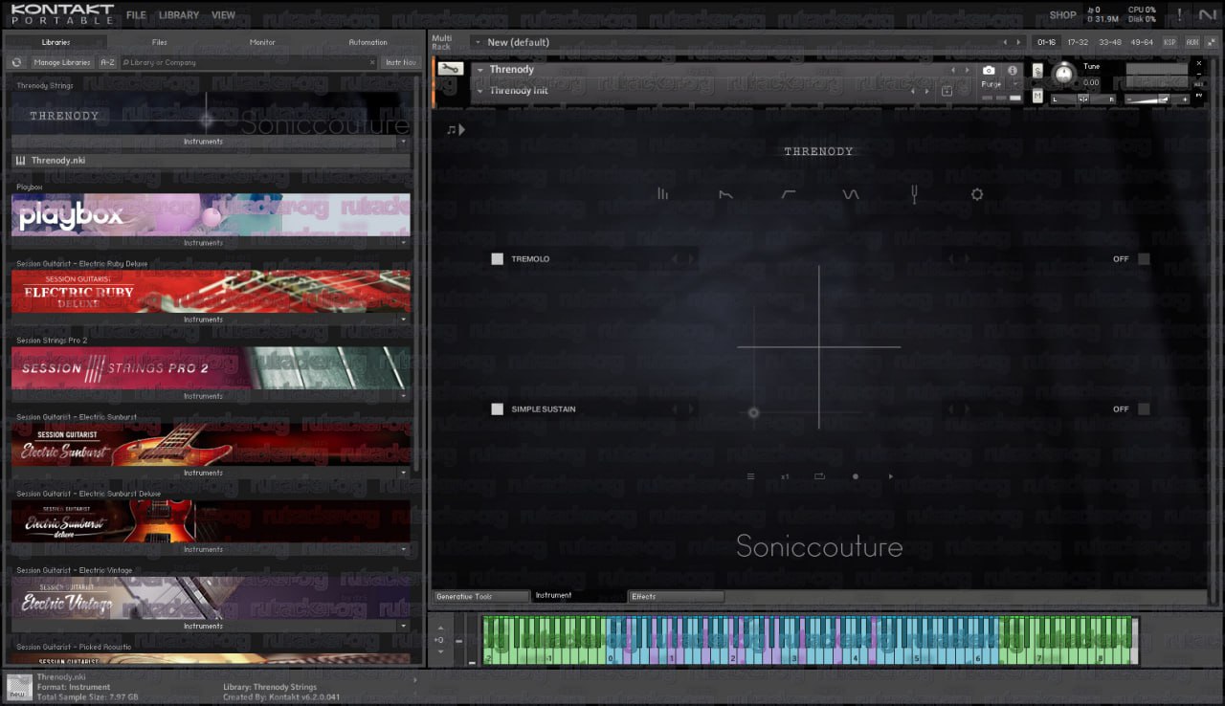
Task: Switch to the Monitor tab
Action: [x=262, y=42]
